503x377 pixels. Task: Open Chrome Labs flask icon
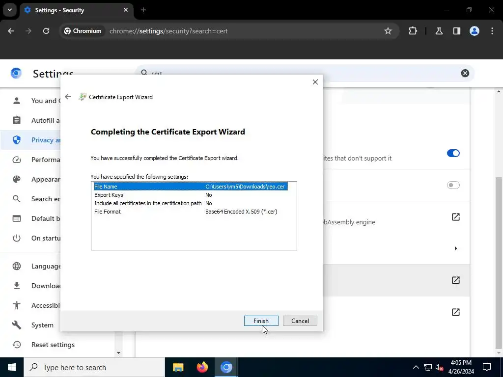pos(439,31)
